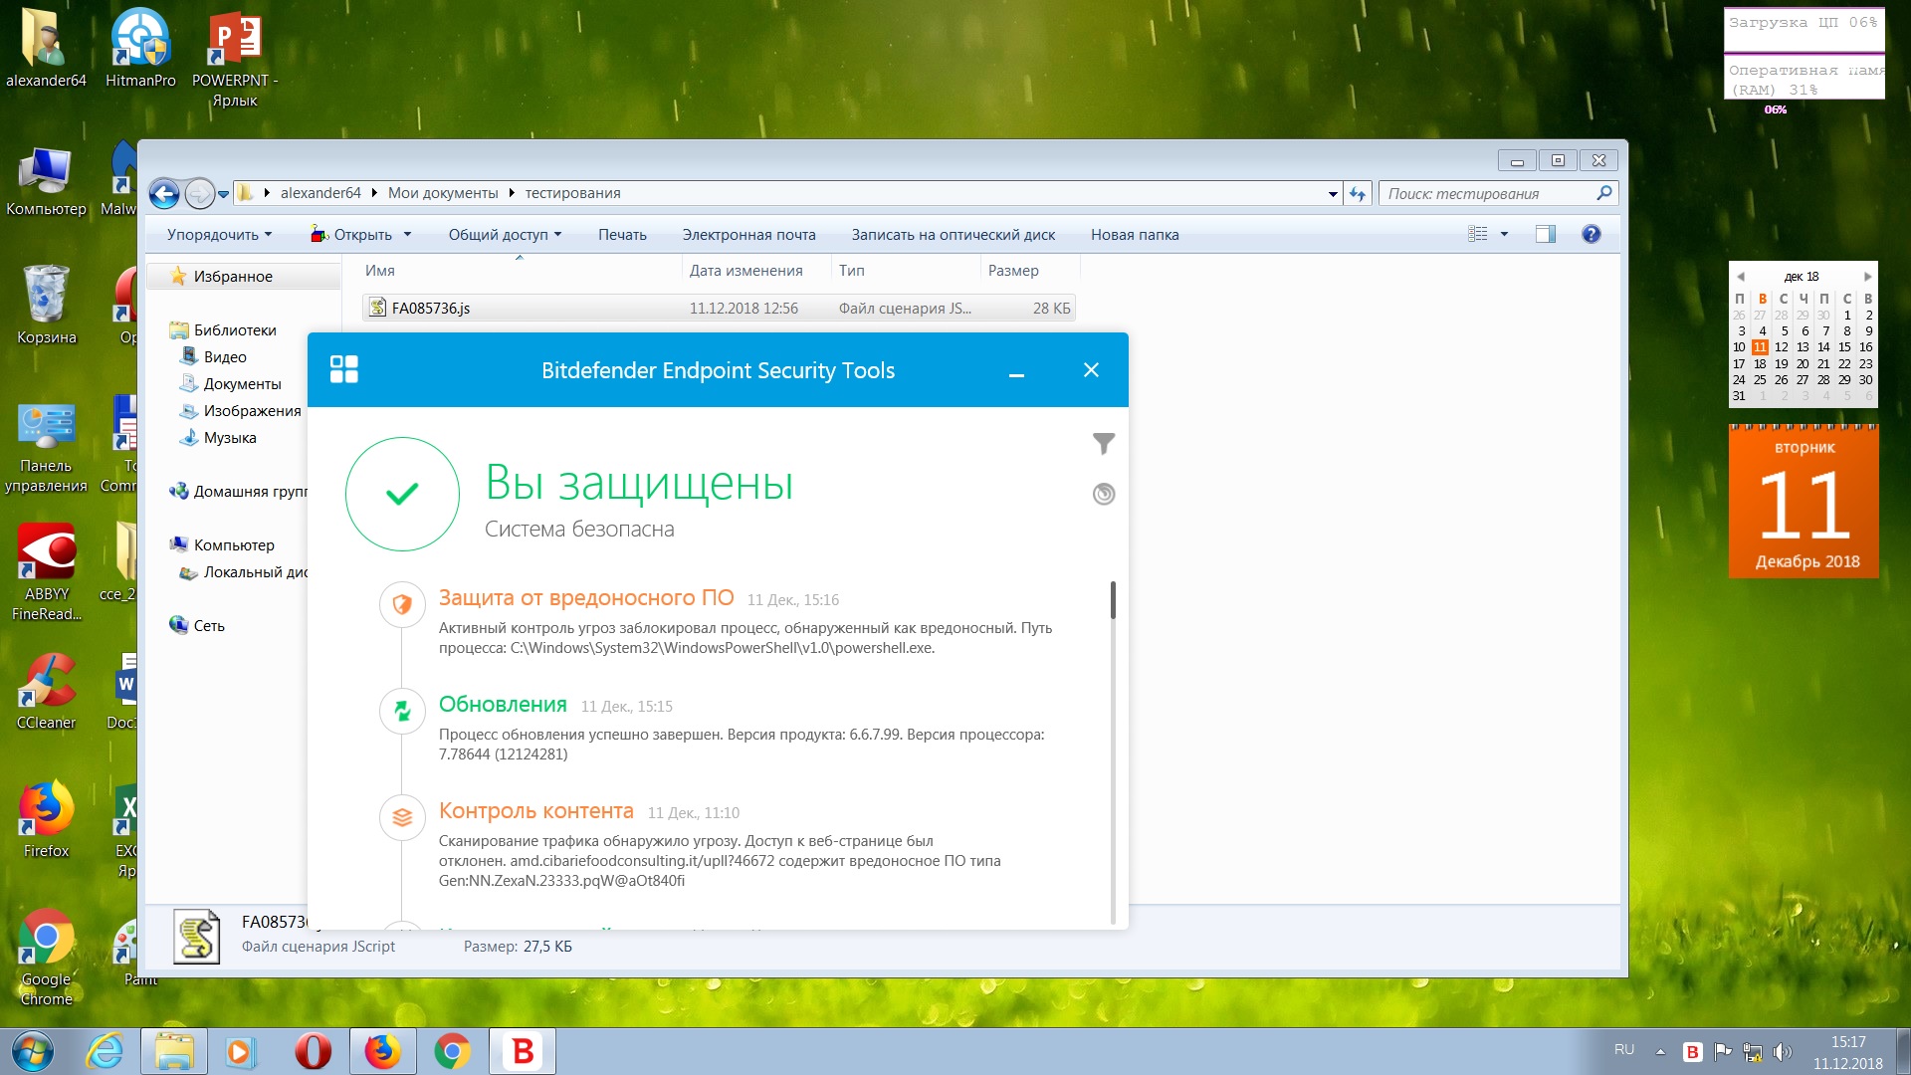The image size is (1911, 1075).
Task: Open the view options dropdown arrow
Action: click(1504, 235)
